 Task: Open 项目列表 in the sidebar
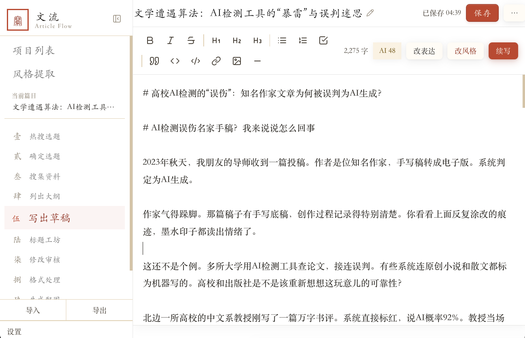34,50
